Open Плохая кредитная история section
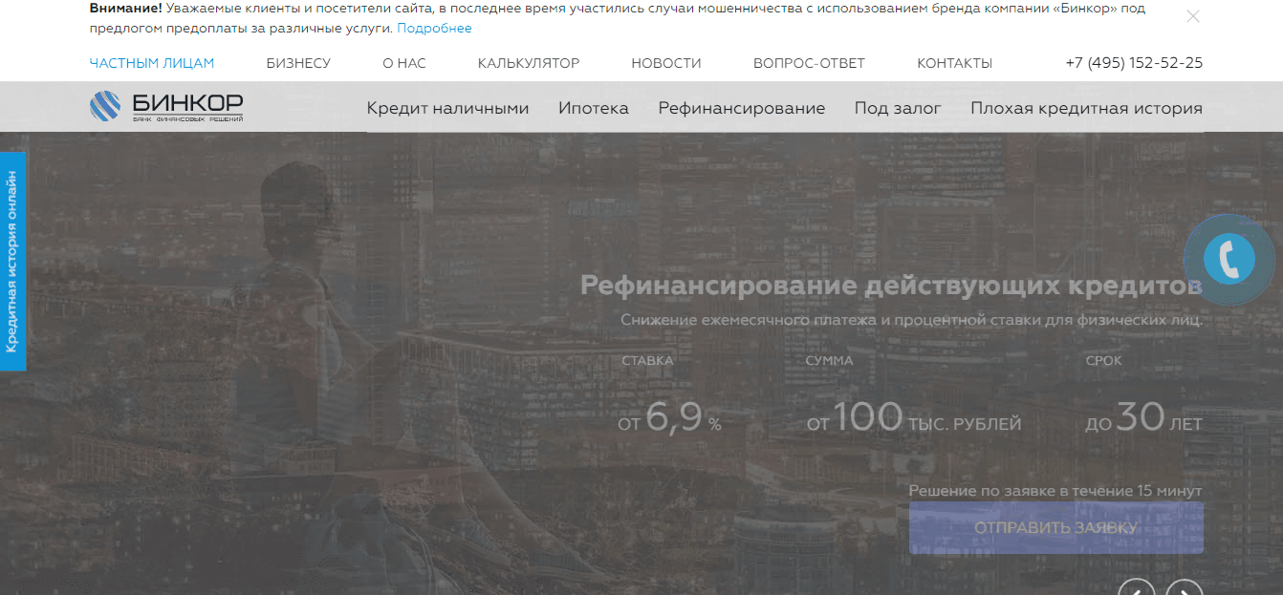The height and width of the screenshot is (595, 1283). 1086,108
